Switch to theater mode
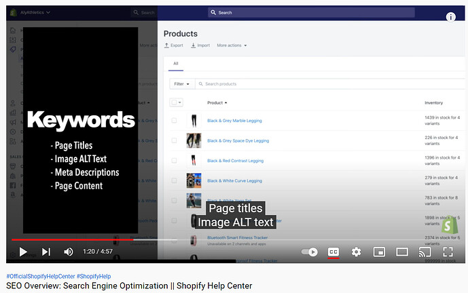This screenshot has height=293, width=468. click(x=402, y=252)
